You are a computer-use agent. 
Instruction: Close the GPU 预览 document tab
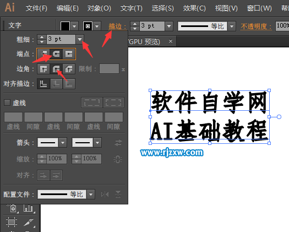[171, 41]
